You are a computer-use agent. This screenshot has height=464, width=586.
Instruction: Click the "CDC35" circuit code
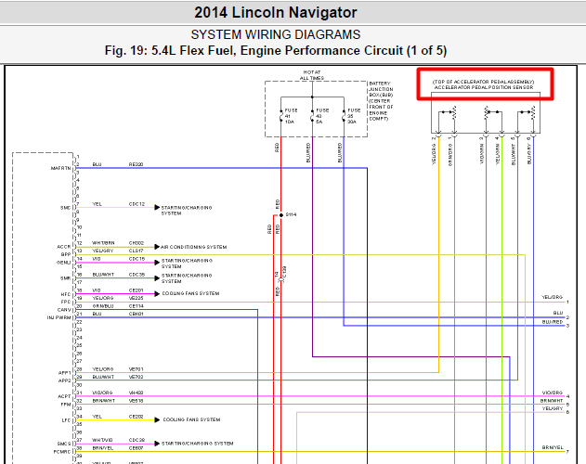pyautogui.click(x=137, y=275)
